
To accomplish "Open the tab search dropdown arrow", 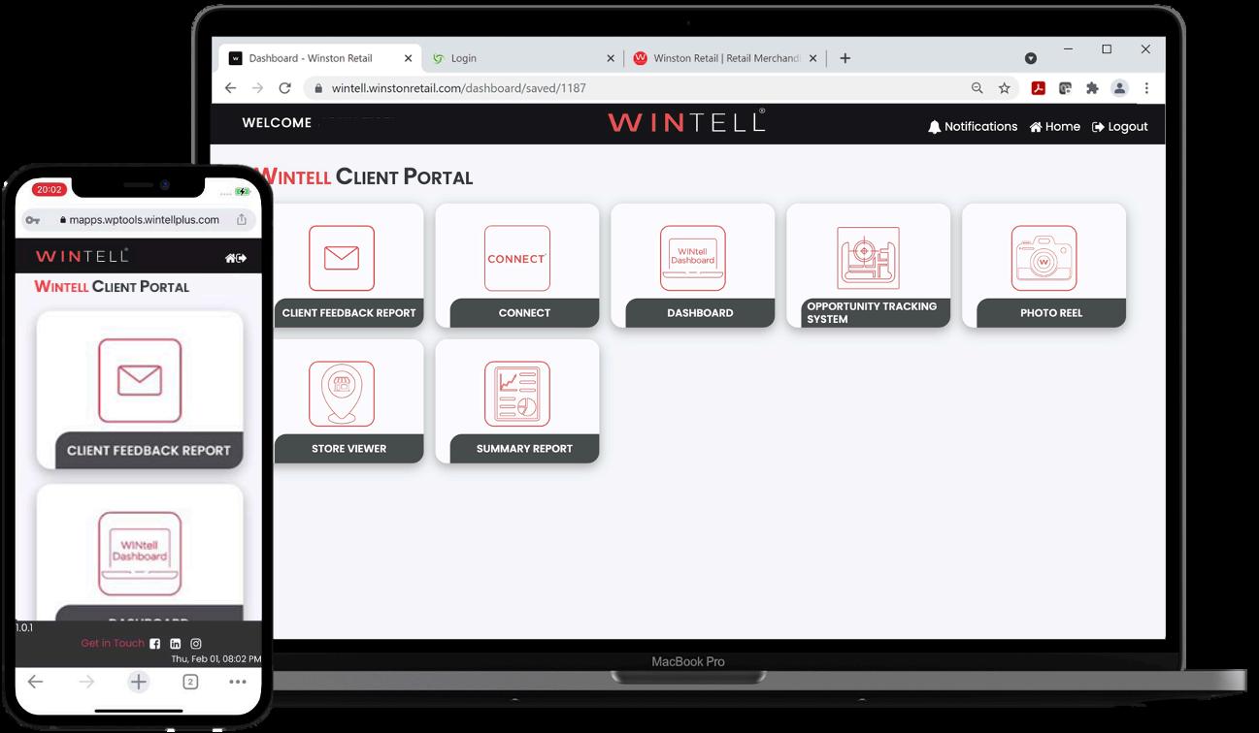I will (1031, 58).
